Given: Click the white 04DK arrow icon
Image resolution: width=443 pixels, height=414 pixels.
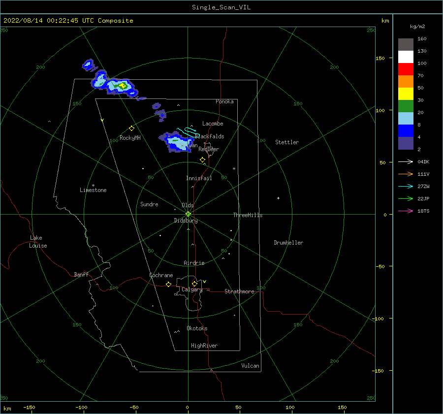Looking at the screenshot, I should 406,161.
